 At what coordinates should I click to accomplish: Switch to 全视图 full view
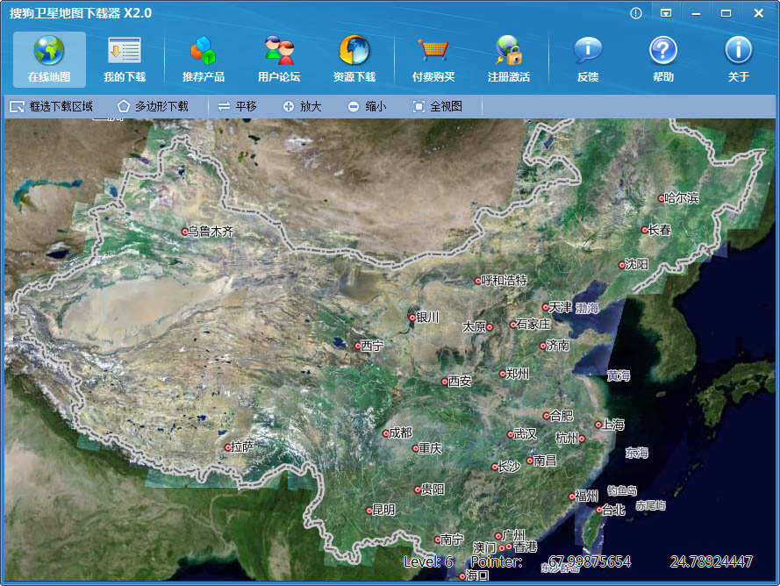437,106
